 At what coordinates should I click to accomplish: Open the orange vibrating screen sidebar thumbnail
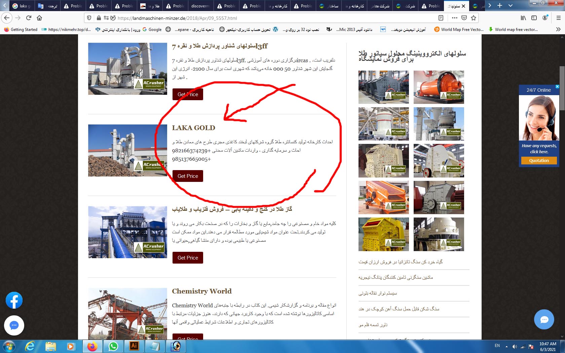(384, 198)
